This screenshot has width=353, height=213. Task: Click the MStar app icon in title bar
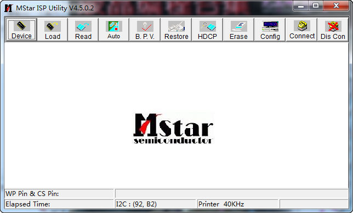9,8
